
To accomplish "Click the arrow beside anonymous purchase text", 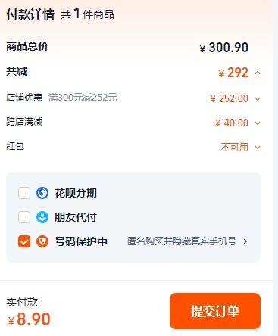I will (x=245, y=241).
